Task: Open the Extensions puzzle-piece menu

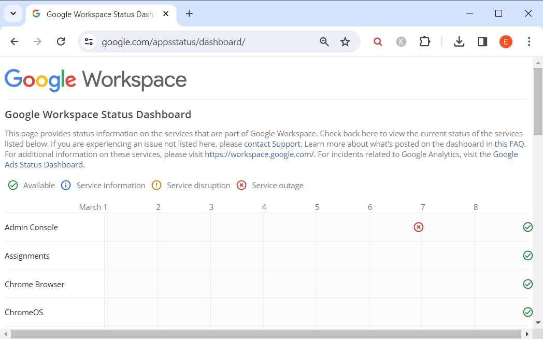Action: (x=424, y=42)
